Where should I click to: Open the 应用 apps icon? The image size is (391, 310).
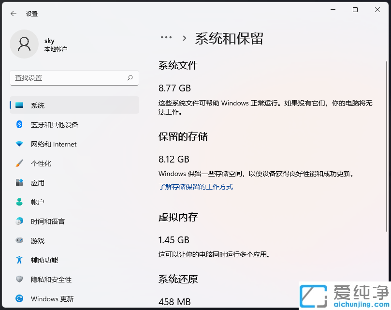coord(20,183)
